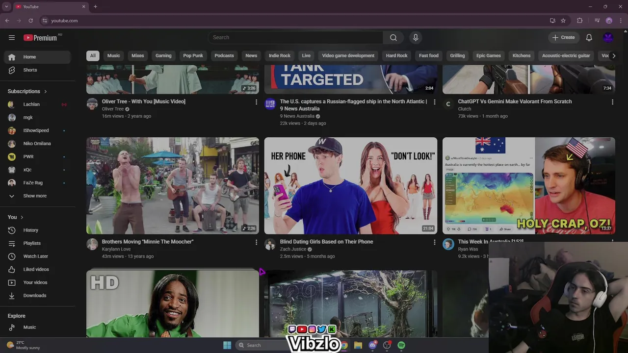The width and height of the screenshot is (628, 353).
Task: Open the Windows Start menu
Action: pyautogui.click(x=227, y=345)
